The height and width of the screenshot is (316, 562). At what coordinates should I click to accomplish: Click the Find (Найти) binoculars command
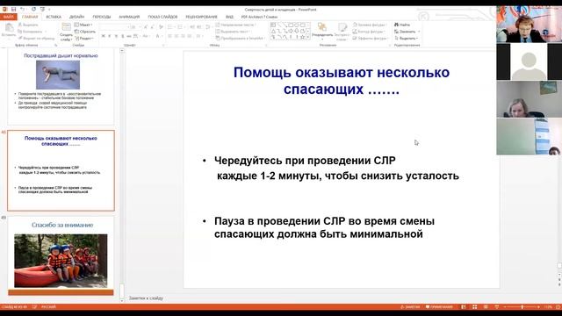(402, 25)
